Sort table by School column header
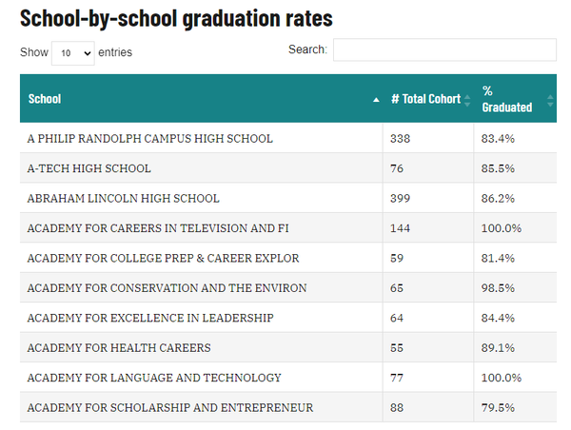 click(45, 99)
